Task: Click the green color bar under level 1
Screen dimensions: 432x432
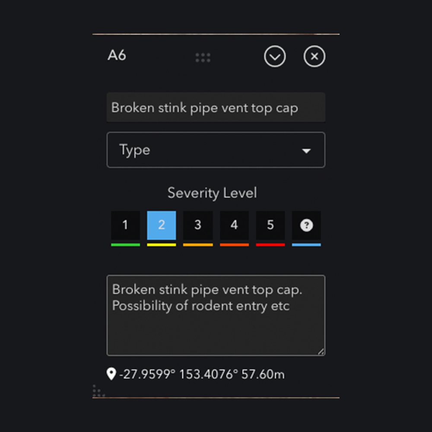Action: coord(125,245)
